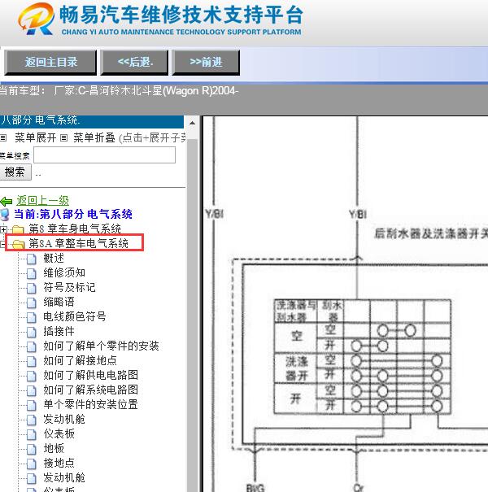Click the page icon beside 符号及标记
This screenshot has height=492, width=488.
(32, 289)
